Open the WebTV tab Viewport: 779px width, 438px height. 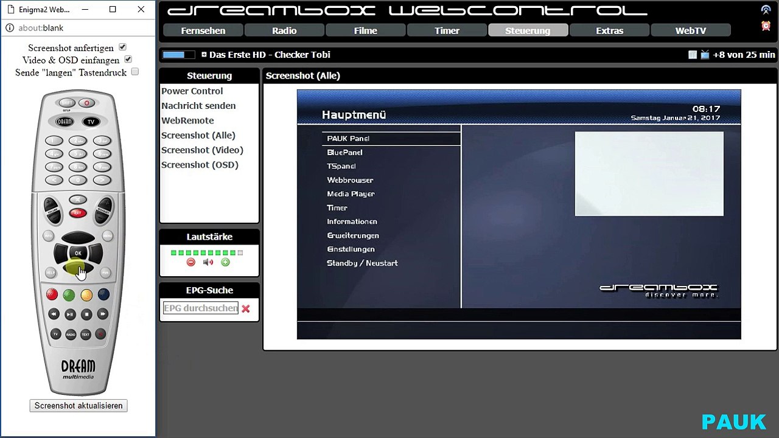(x=691, y=30)
